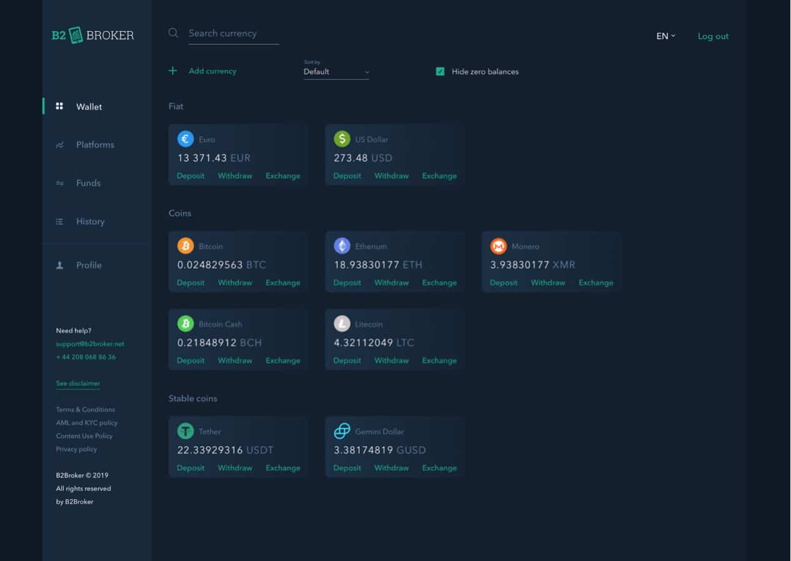Click the plus icon for Add currency
The image size is (791, 561).
(x=173, y=71)
